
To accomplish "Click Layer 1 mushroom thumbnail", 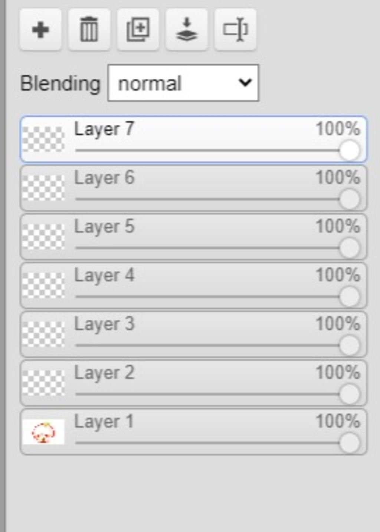I will pyautogui.click(x=43, y=432).
